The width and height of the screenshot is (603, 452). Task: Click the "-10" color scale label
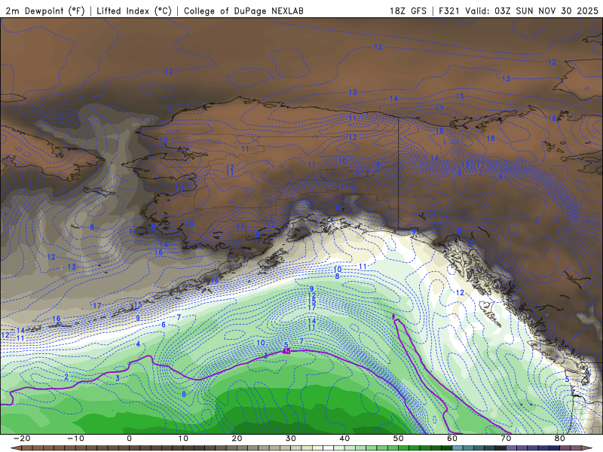point(76,438)
